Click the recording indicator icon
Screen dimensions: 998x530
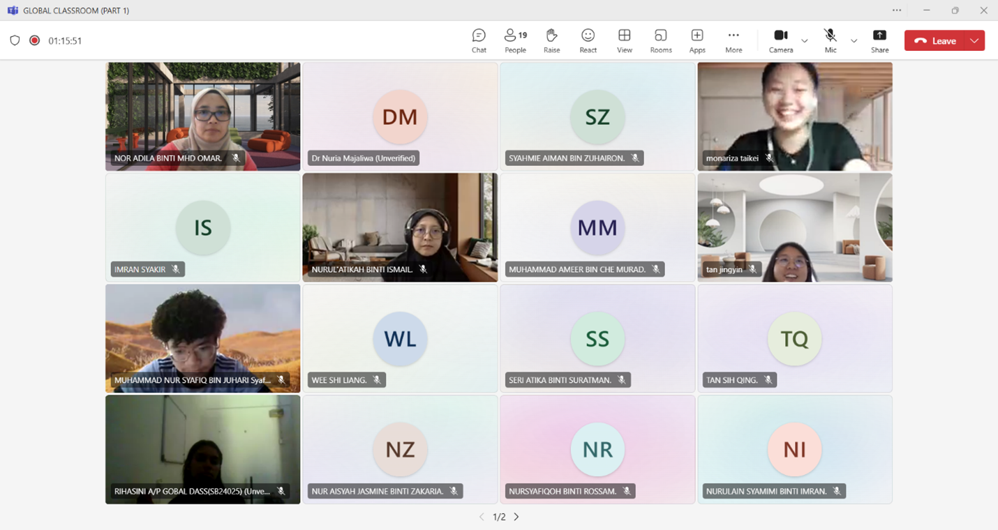[34, 40]
